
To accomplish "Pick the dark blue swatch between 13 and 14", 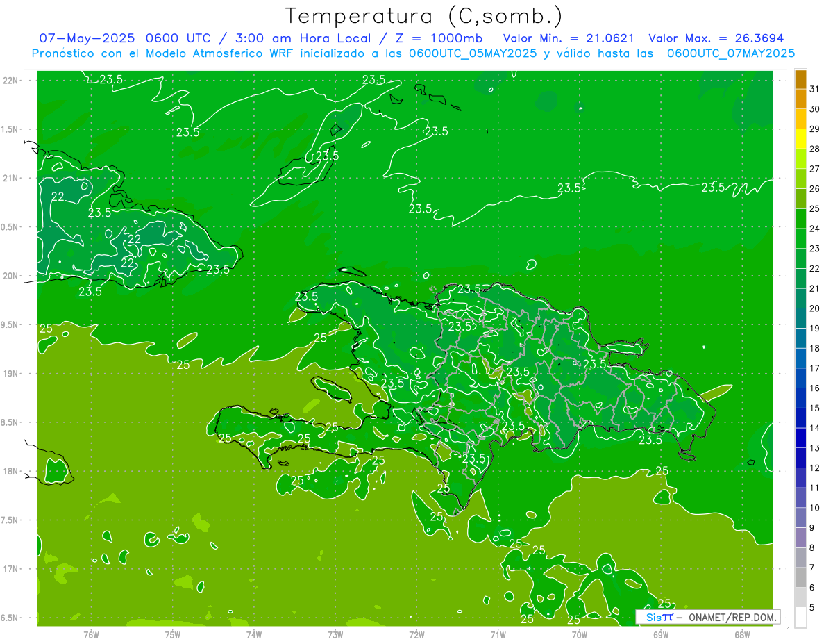I will point(800,438).
